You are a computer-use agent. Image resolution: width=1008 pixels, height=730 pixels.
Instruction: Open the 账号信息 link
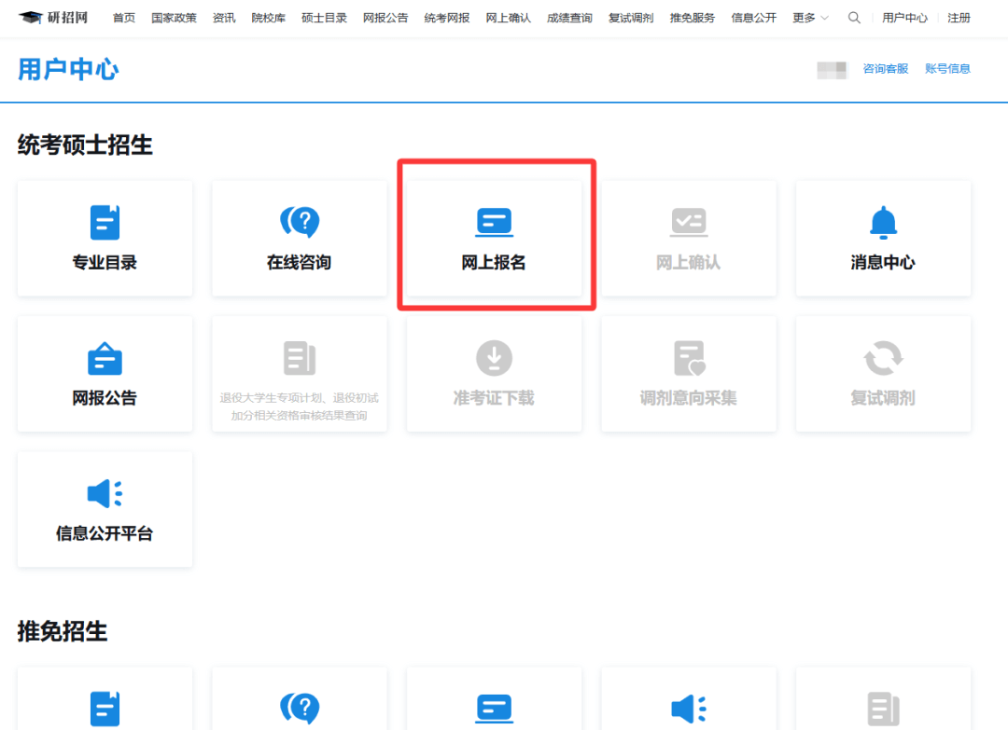point(947,68)
